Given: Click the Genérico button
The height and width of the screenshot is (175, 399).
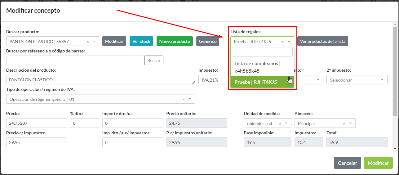Looking at the screenshot, I should [207, 41].
